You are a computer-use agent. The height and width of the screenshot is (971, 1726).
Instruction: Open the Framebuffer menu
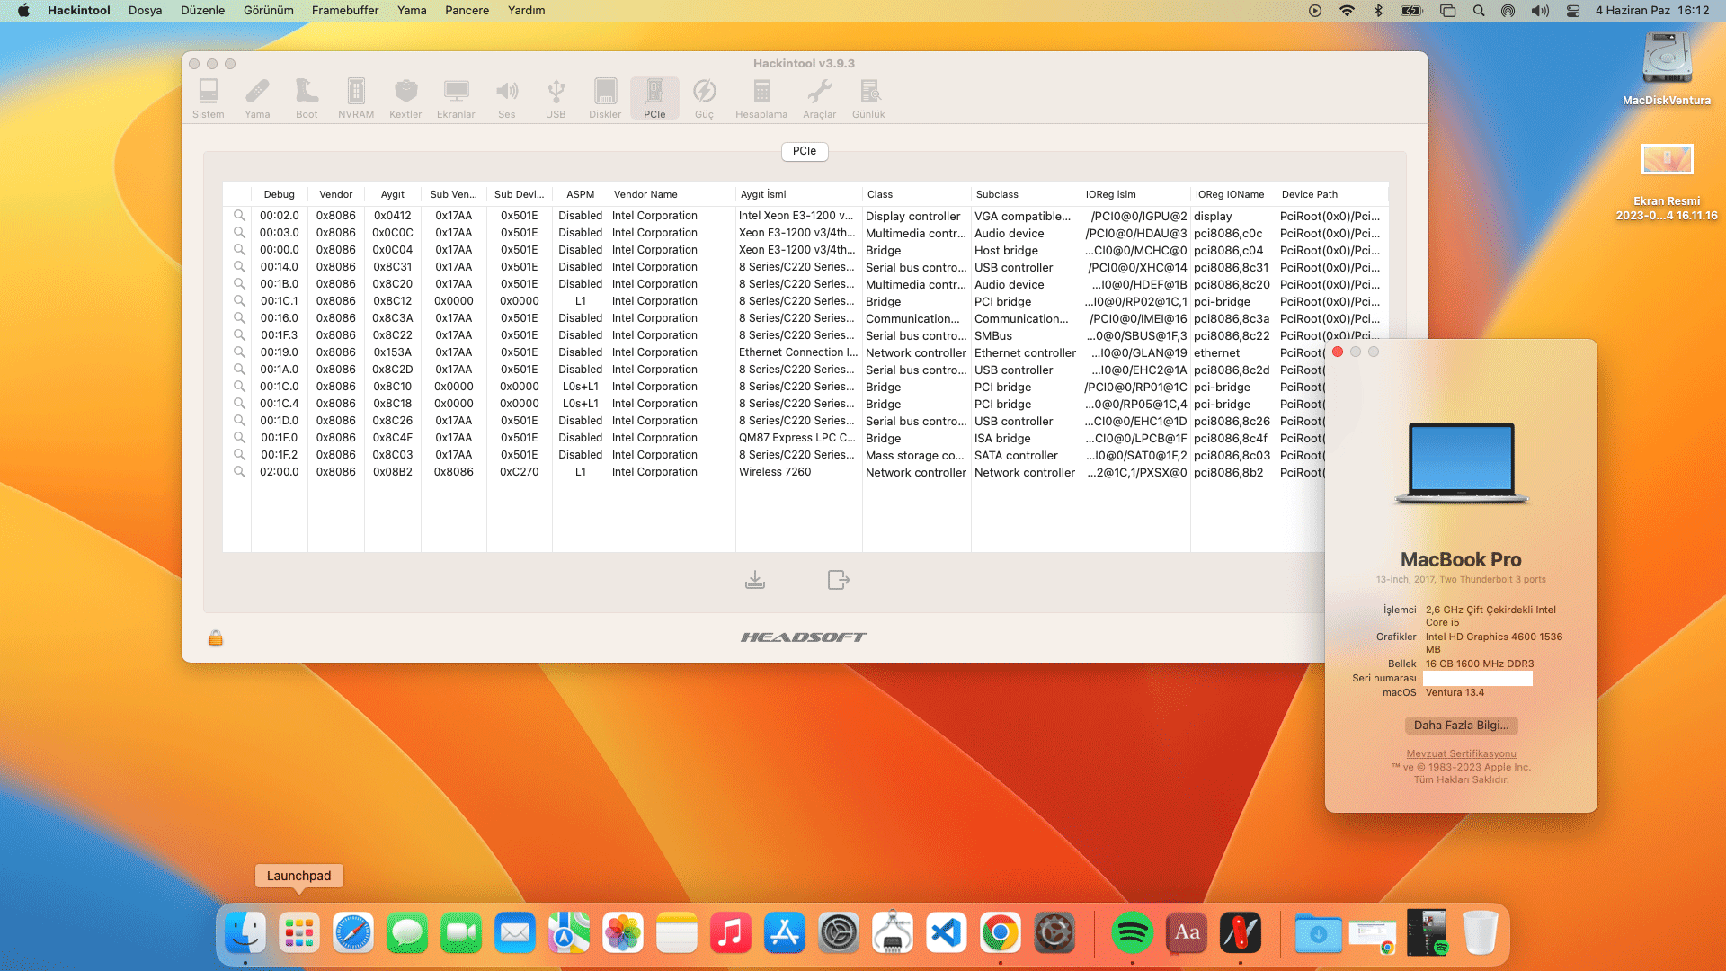(x=345, y=11)
